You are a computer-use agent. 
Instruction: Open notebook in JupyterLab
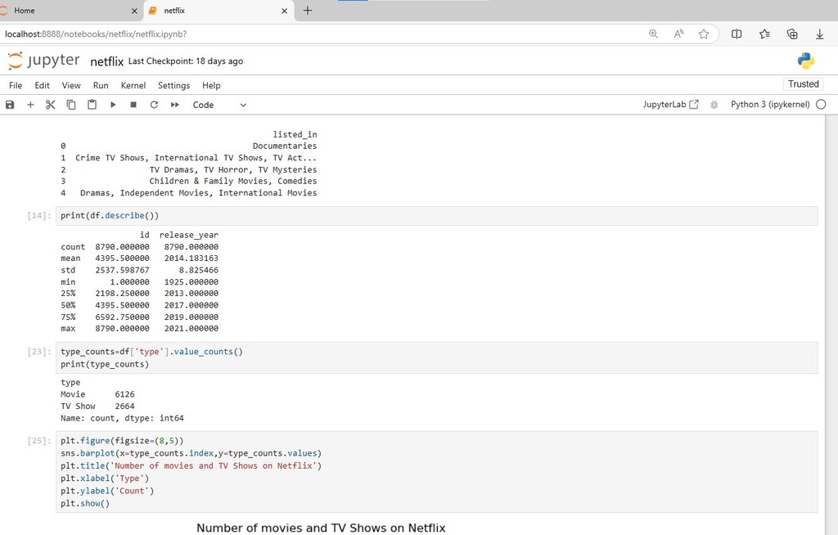pos(670,104)
